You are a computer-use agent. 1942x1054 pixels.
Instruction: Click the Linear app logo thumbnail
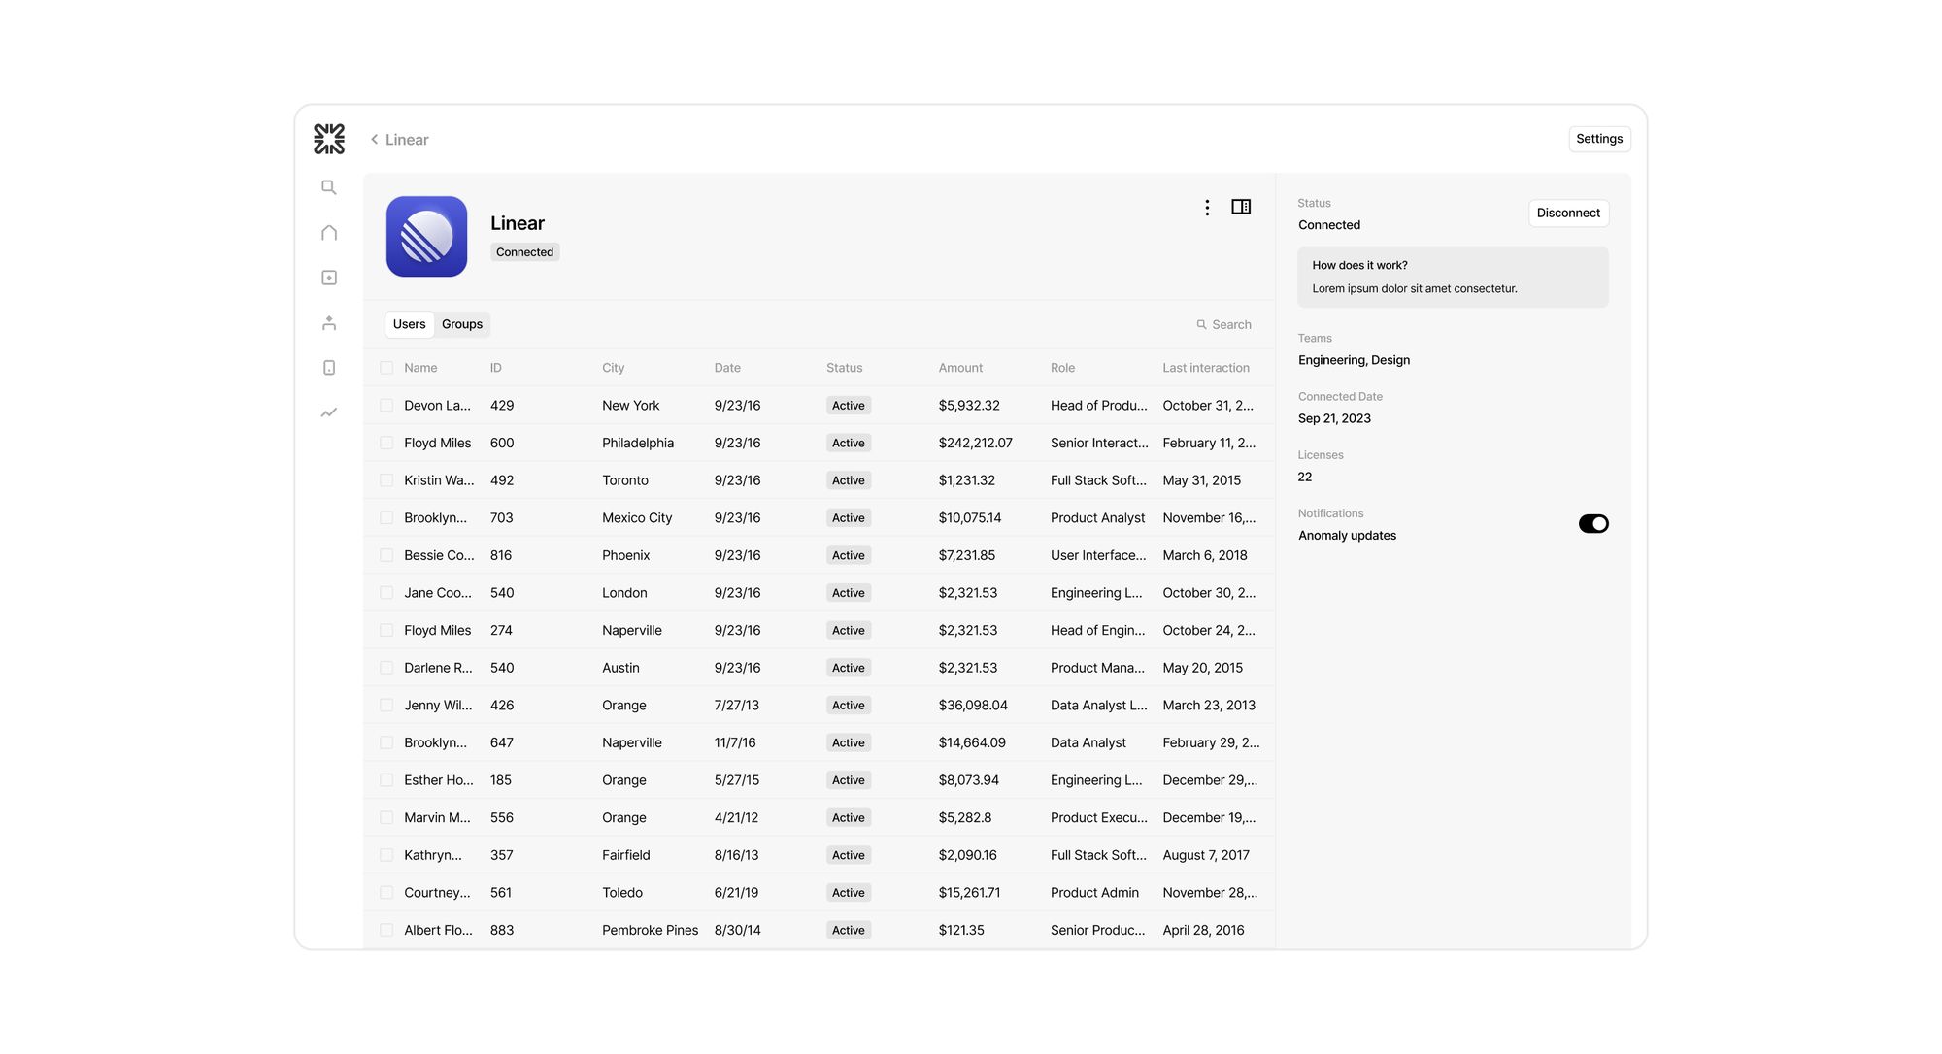click(x=426, y=237)
